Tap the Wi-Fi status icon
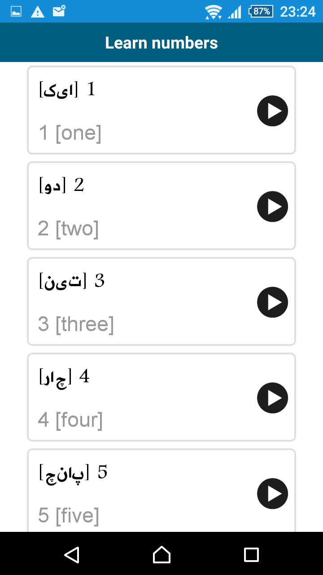Viewport: 323px width, 575px height. coord(213,12)
